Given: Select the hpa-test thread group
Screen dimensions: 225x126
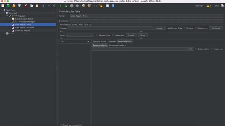Looking at the screenshot, I should click(x=13, y=13).
